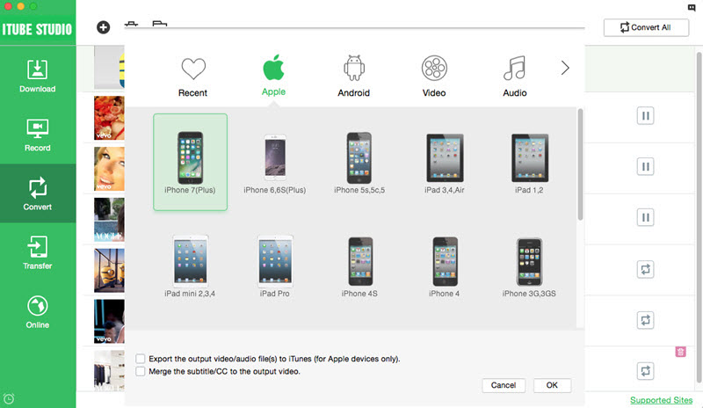Switch to the Android category tab
The width and height of the screenshot is (703, 408).
coord(354,76)
